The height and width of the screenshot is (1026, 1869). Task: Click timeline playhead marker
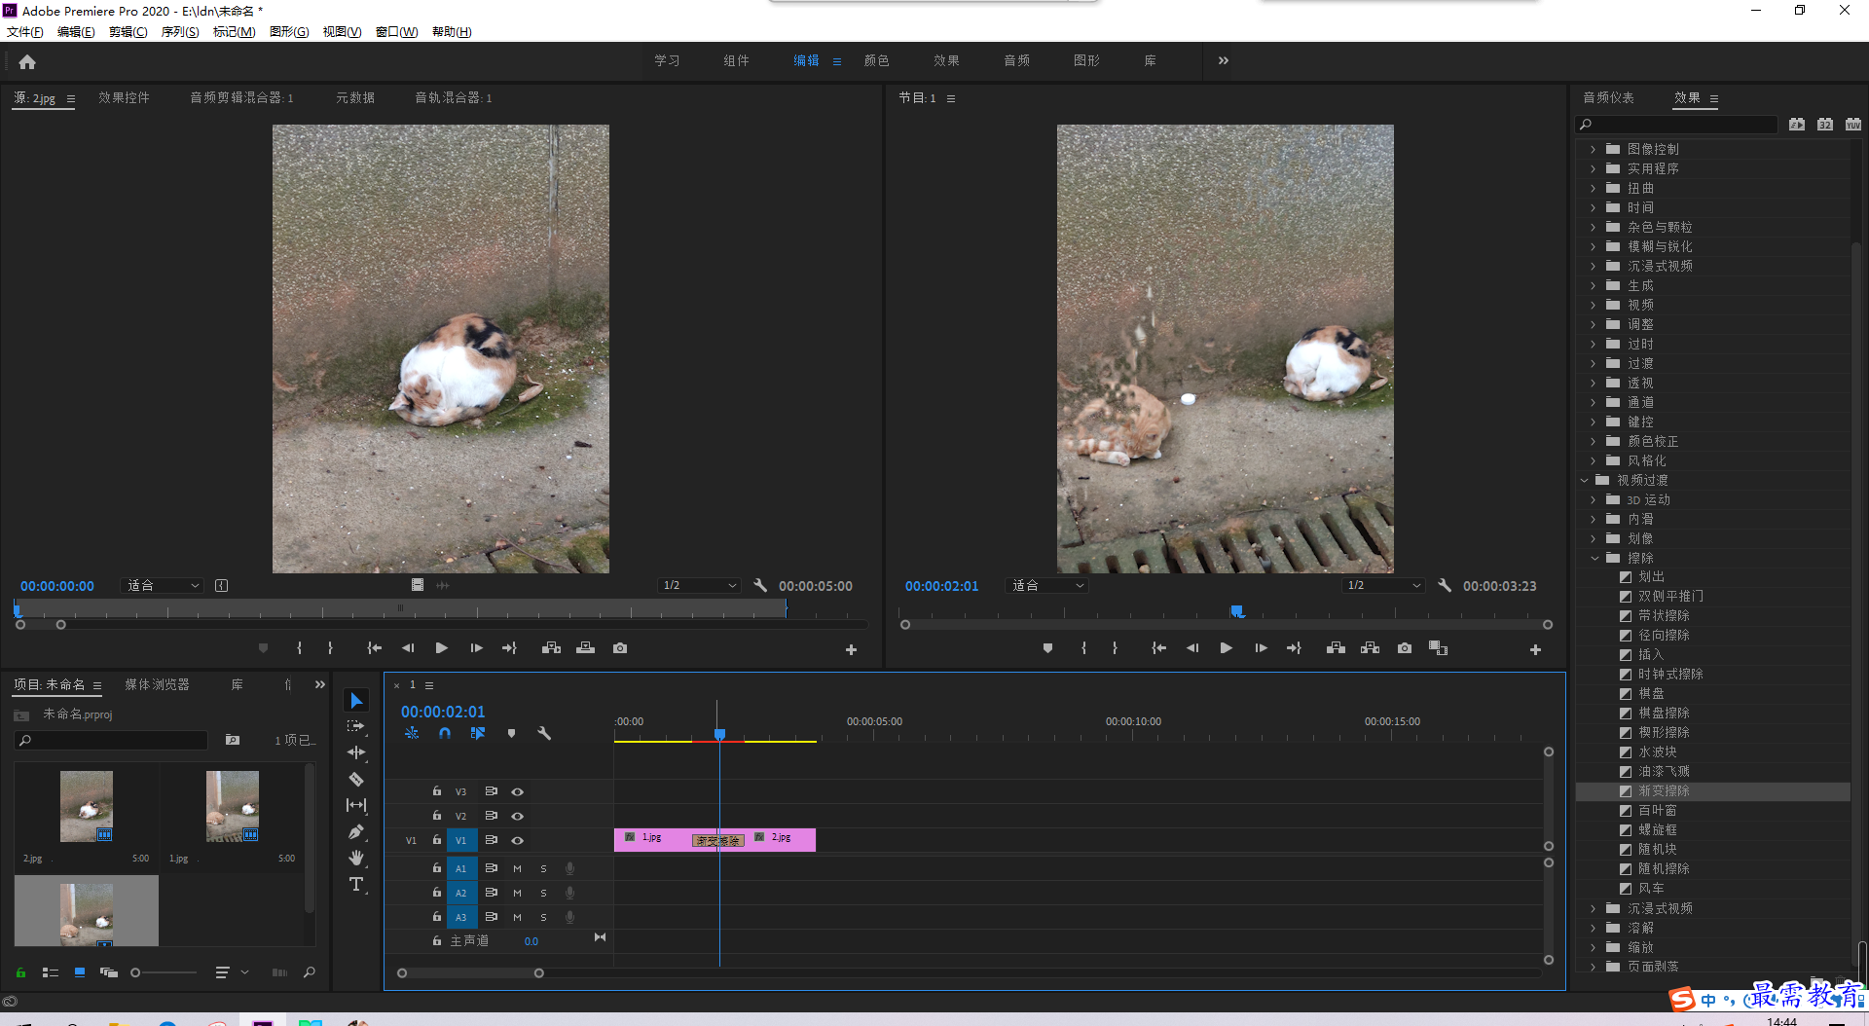pyautogui.click(x=719, y=734)
